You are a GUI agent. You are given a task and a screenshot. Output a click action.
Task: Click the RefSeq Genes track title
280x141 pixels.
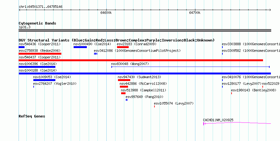click(x=32, y=116)
